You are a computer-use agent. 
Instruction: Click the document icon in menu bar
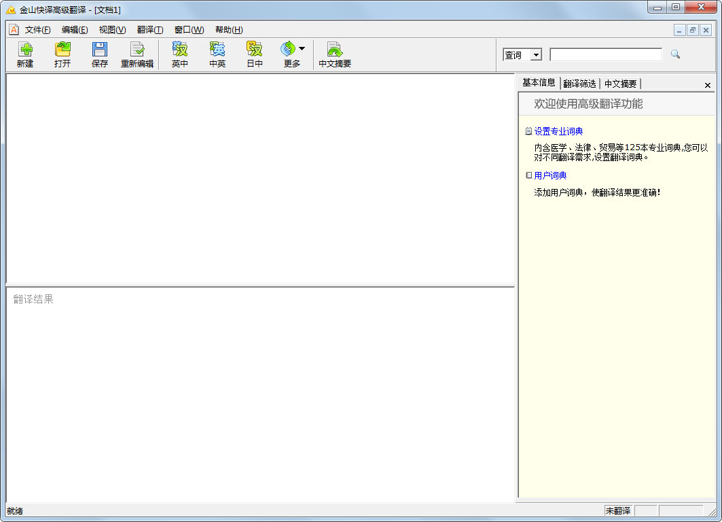14,30
